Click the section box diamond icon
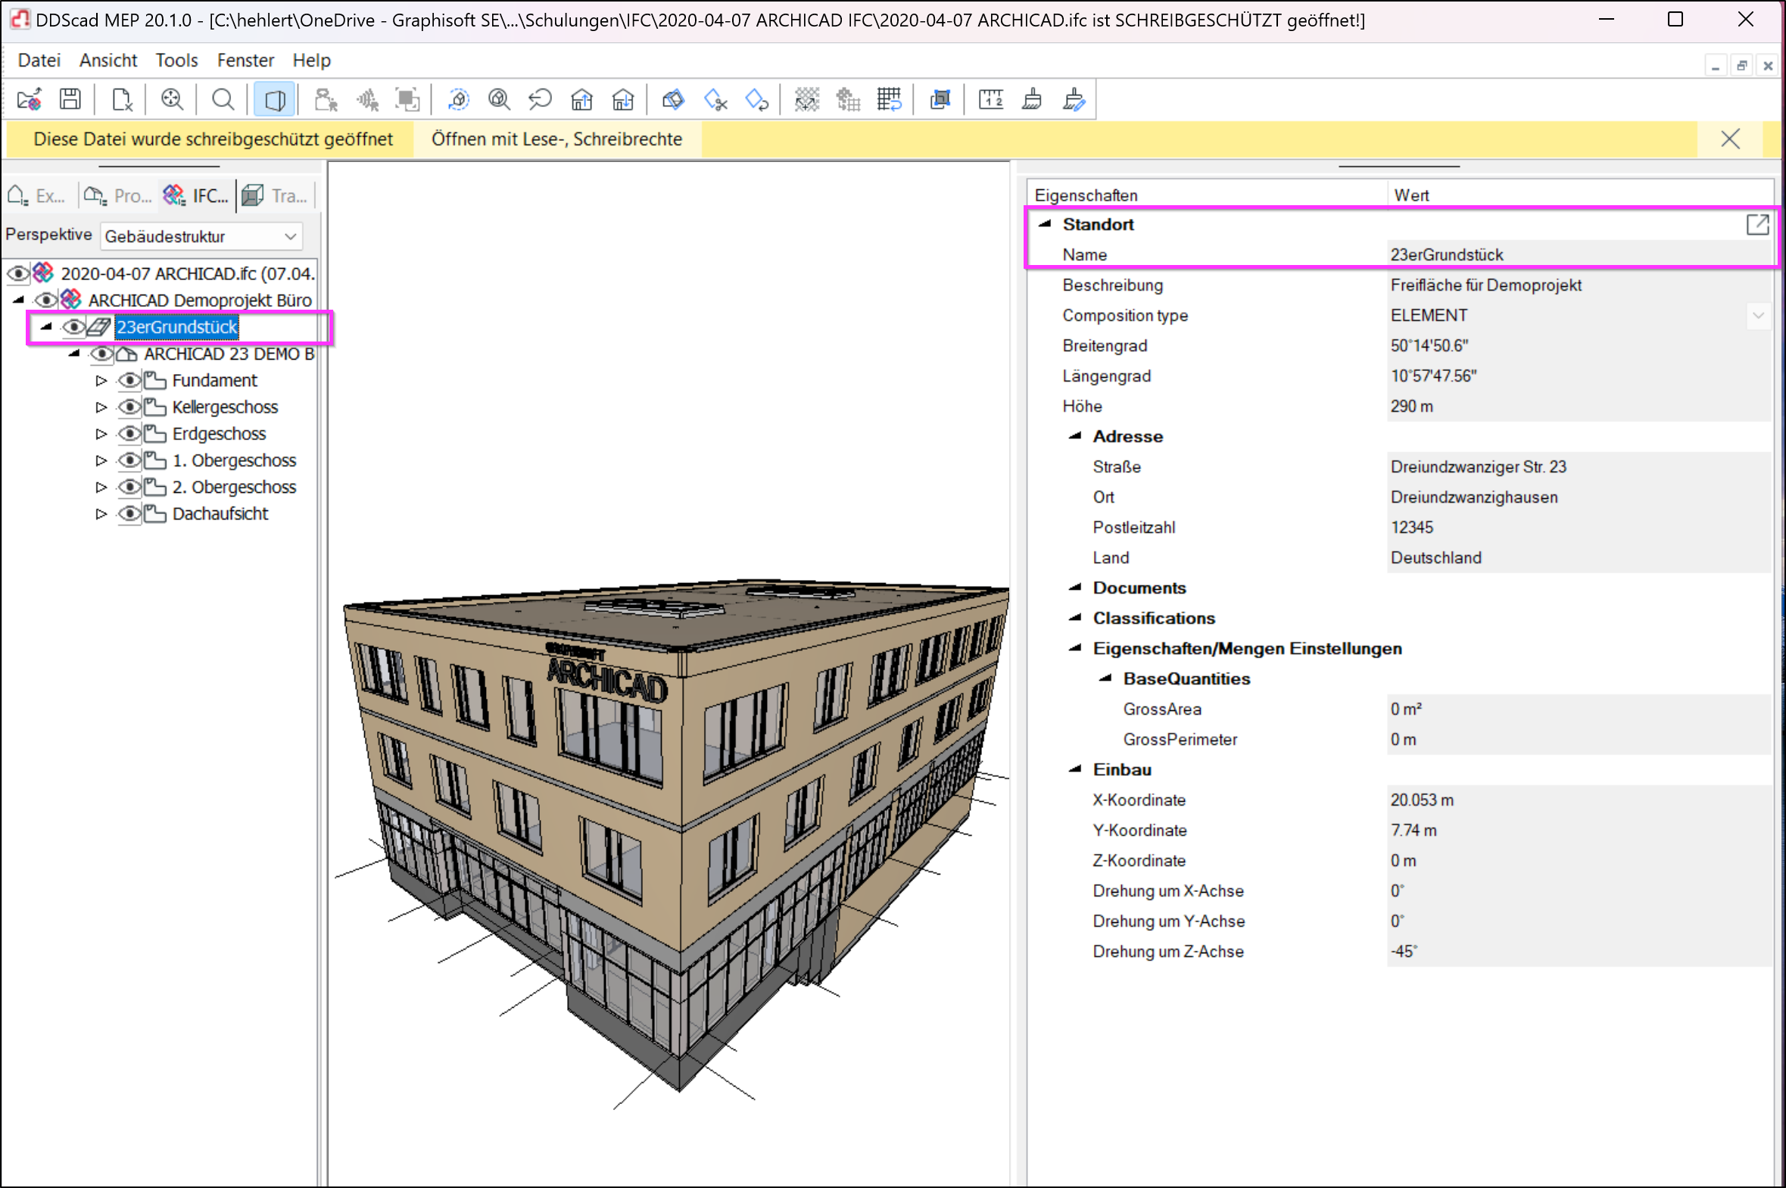Image resolution: width=1786 pixels, height=1188 pixels. (673, 99)
